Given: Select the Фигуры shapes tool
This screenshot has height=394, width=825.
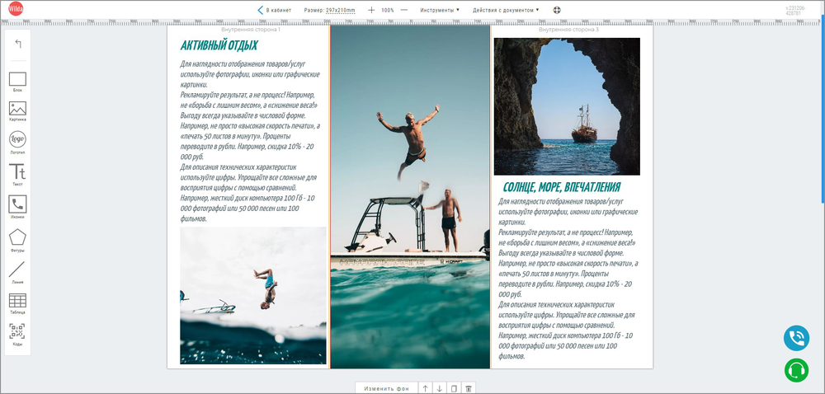Looking at the screenshot, I should tap(17, 237).
